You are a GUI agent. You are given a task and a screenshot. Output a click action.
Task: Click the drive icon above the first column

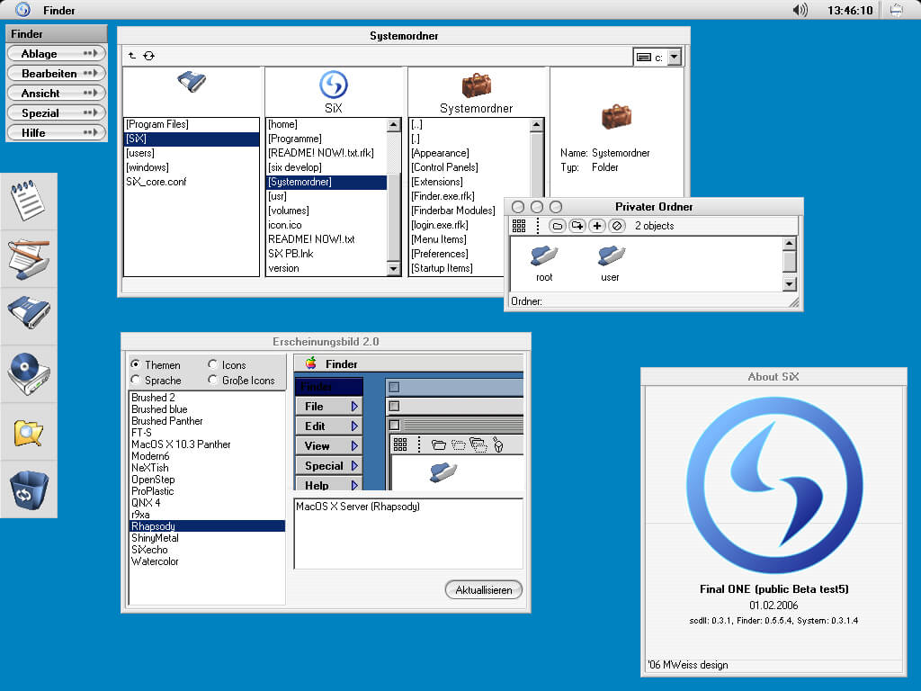(x=192, y=82)
